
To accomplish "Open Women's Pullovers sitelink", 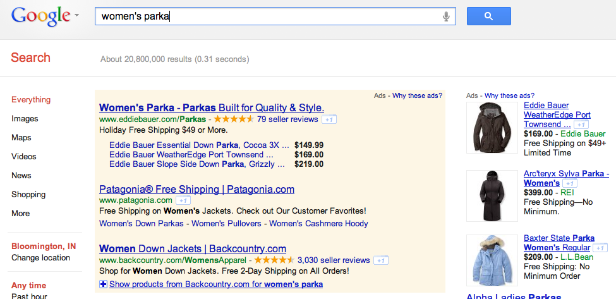I will click(226, 224).
